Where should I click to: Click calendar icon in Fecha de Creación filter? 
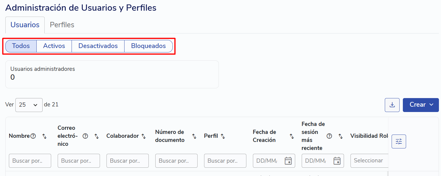[288, 161]
